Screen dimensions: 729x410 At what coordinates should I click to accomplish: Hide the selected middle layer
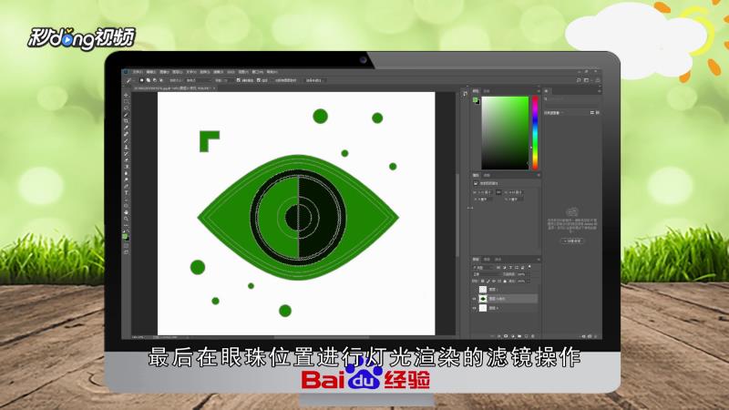[x=474, y=299]
